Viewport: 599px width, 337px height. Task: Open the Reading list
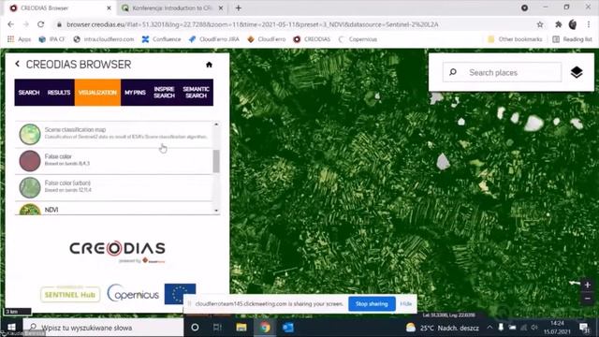[572, 39]
